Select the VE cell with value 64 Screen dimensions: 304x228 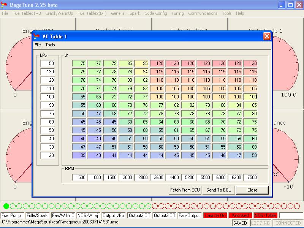click(157, 122)
